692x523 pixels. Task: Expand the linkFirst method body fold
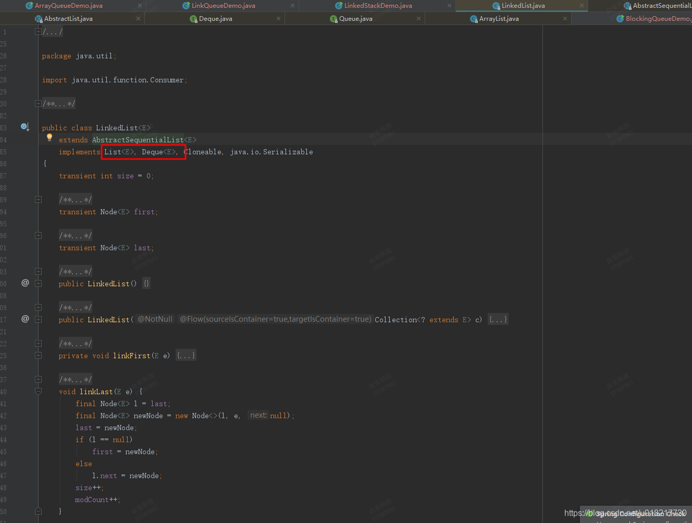(x=38, y=356)
